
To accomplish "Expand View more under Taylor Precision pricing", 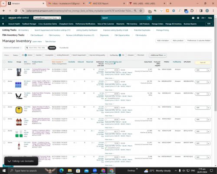I will click(109, 116).
